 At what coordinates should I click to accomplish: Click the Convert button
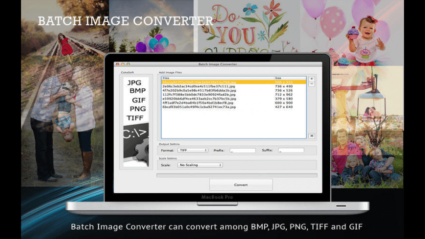241,184
